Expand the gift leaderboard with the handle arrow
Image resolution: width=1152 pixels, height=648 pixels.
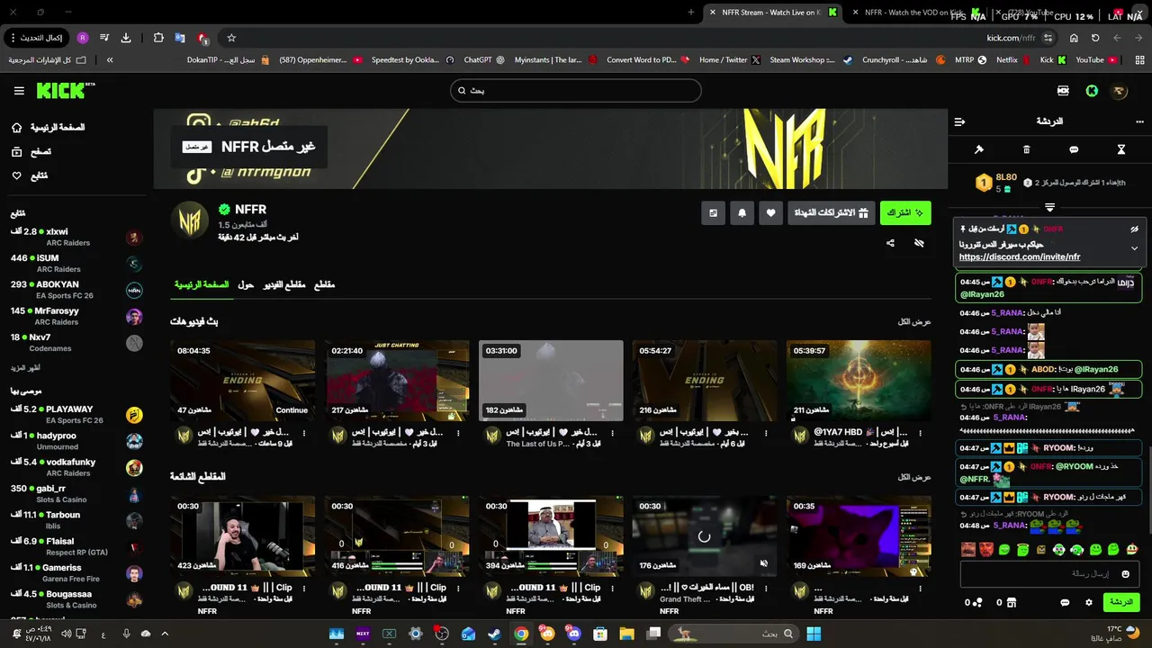point(1049,208)
